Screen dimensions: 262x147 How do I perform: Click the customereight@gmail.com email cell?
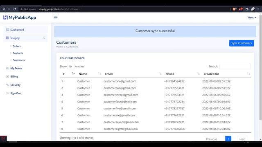pos(121,129)
